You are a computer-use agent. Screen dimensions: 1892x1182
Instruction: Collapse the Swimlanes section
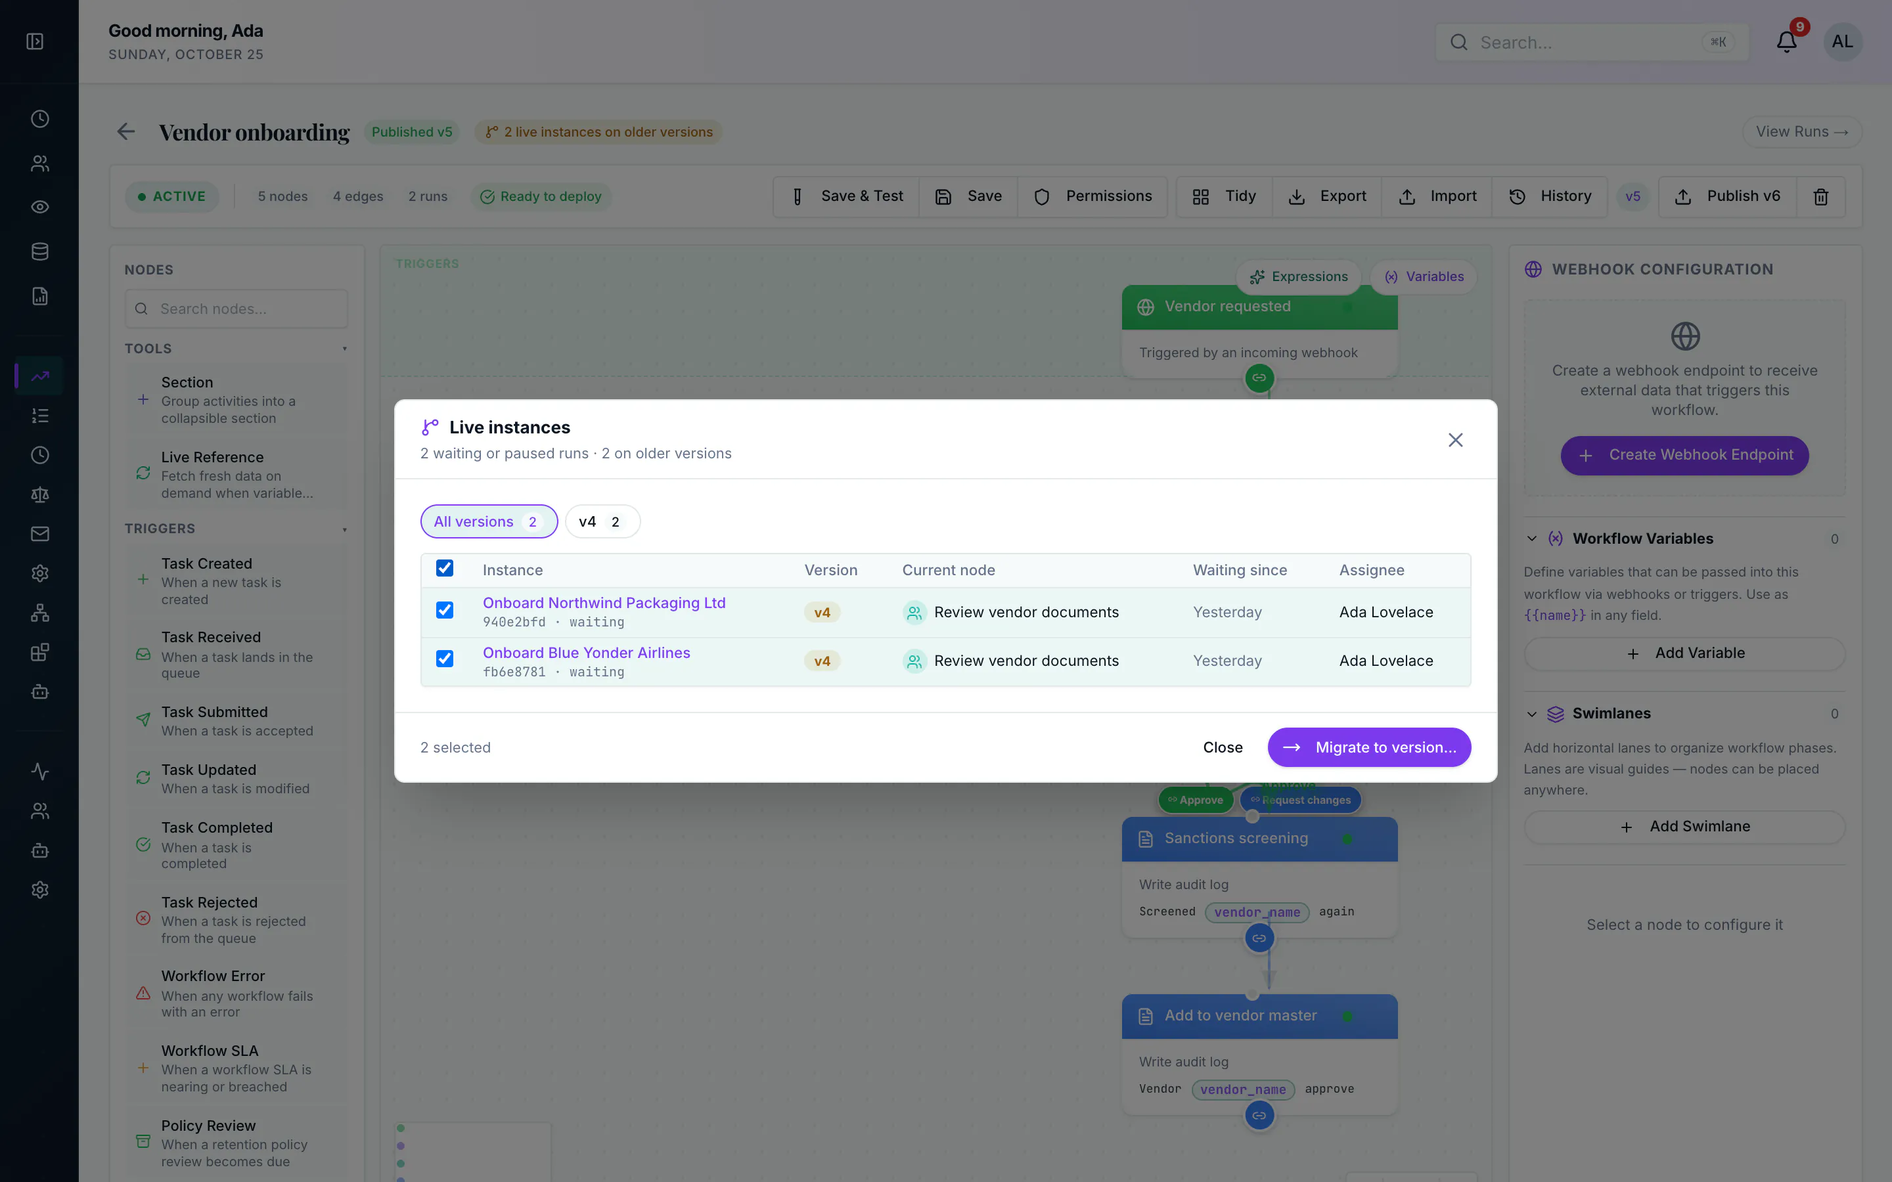click(1531, 714)
